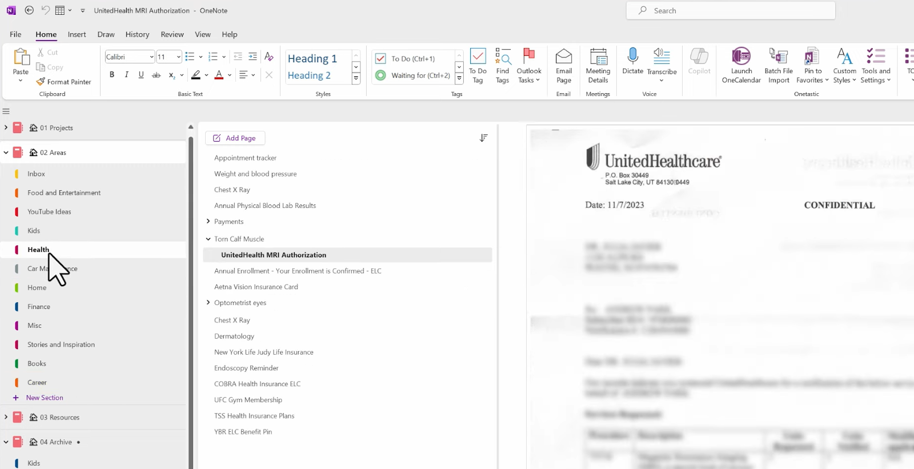Open Outlook Tasks dropdown
Image resolution: width=914 pixels, height=469 pixels.
click(529, 66)
